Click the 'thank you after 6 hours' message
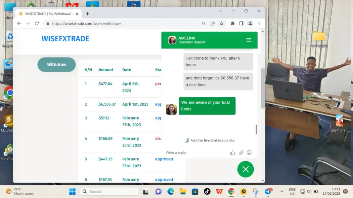 coord(218,61)
